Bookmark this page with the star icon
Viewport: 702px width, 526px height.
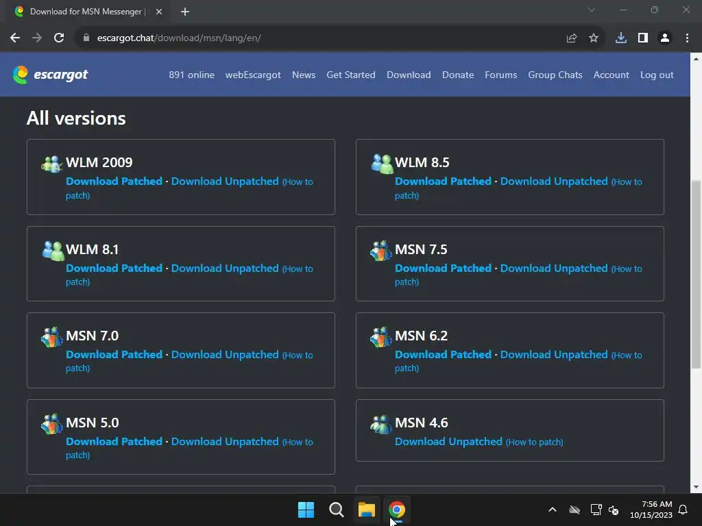(x=594, y=38)
